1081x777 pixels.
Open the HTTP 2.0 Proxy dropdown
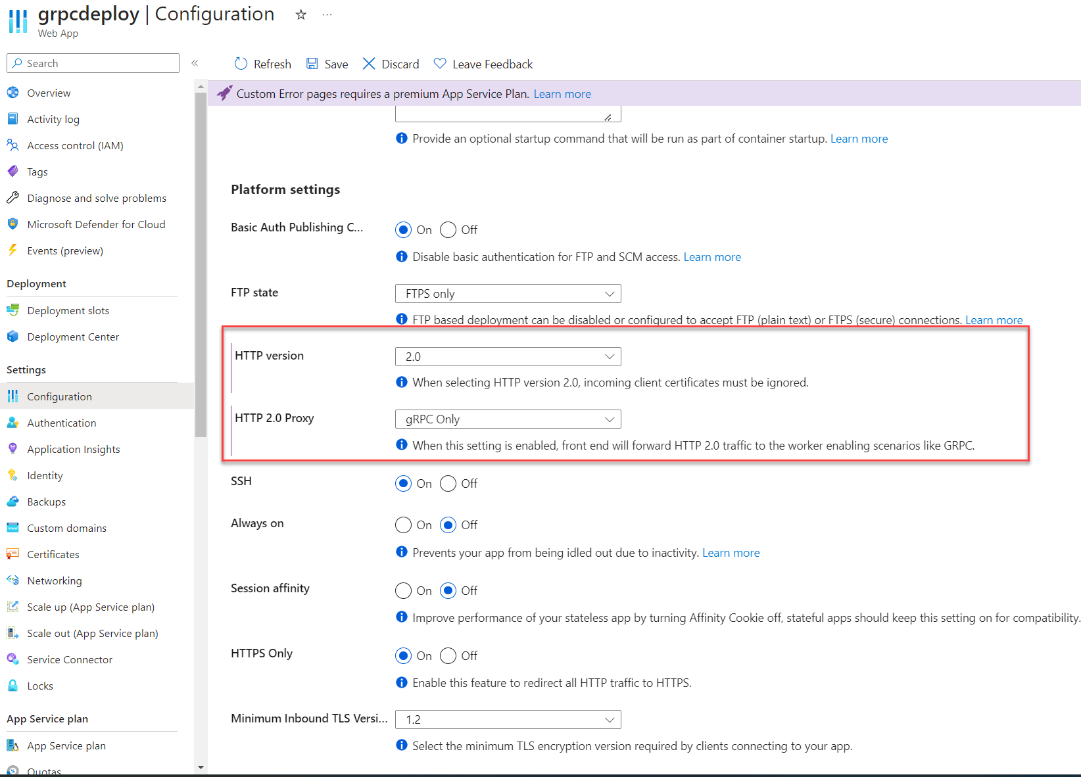pos(508,419)
